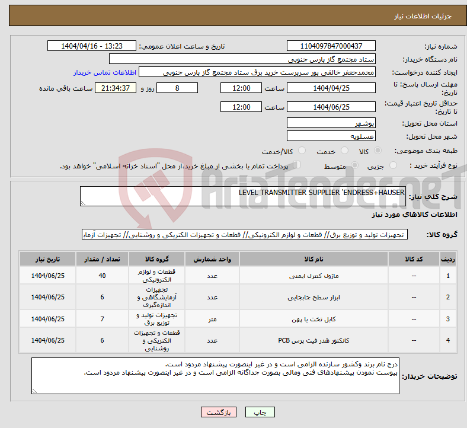Click item name ماژول کنترل ایمنی
Viewport: 467px width, 428px height.
tap(314, 276)
